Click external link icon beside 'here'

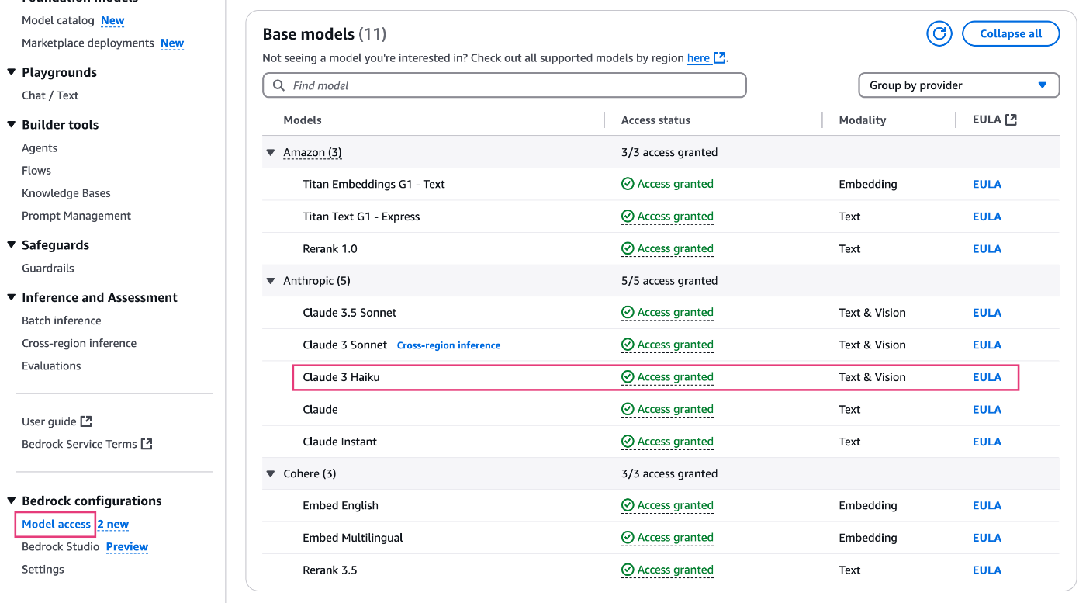coord(720,57)
